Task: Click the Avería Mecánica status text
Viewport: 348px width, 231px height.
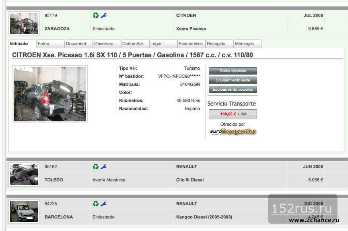Action: (109, 180)
